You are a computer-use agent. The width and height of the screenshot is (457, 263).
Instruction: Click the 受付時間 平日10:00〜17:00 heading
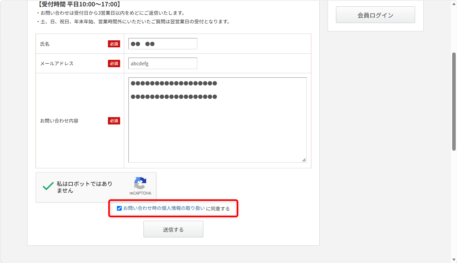pos(79,4)
